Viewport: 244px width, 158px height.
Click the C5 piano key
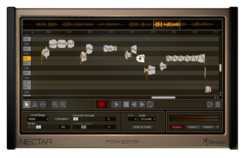(x=27, y=83)
